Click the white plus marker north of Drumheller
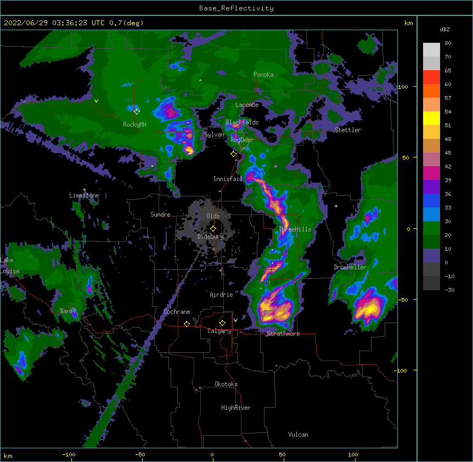 pyautogui.click(x=336, y=206)
